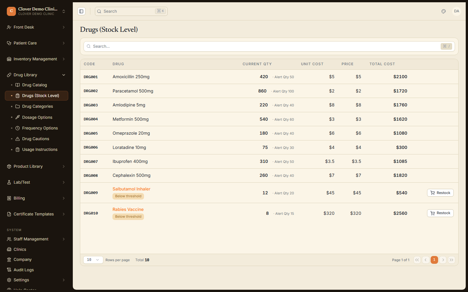
Task: Sort by the Current Qty column header
Action: click(257, 64)
